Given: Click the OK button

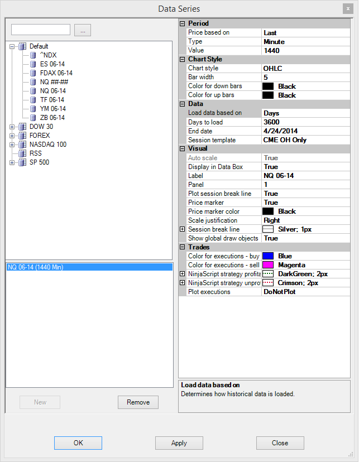Looking at the screenshot, I should (78, 443).
